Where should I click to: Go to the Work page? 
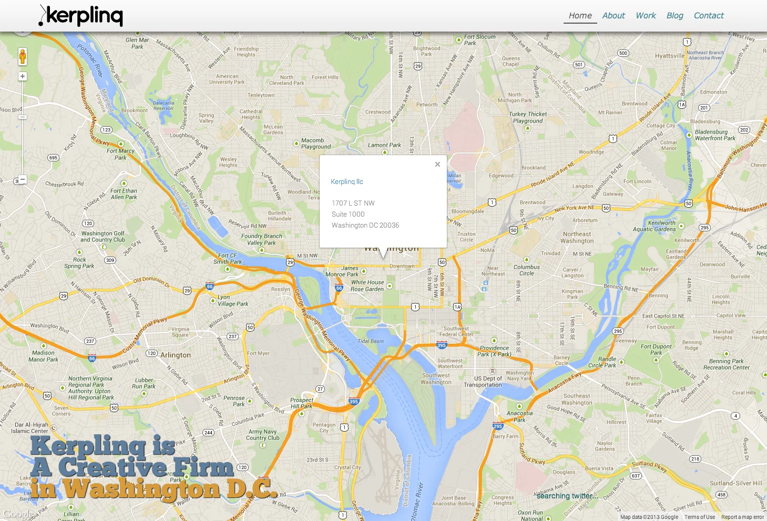(646, 16)
